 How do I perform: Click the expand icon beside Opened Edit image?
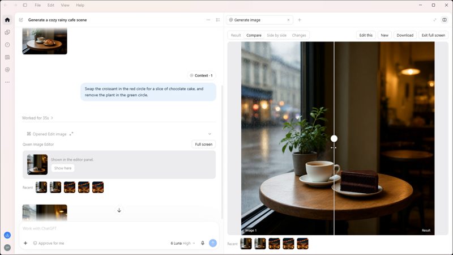click(71, 134)
